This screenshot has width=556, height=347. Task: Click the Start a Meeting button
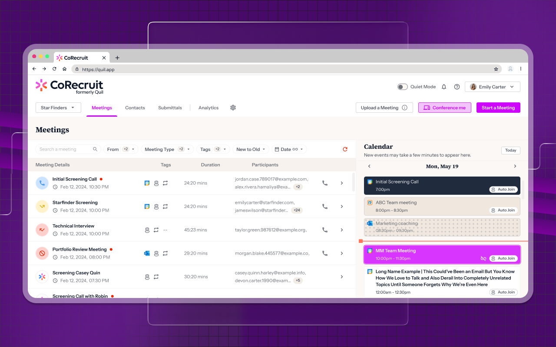tap(498, 108)
